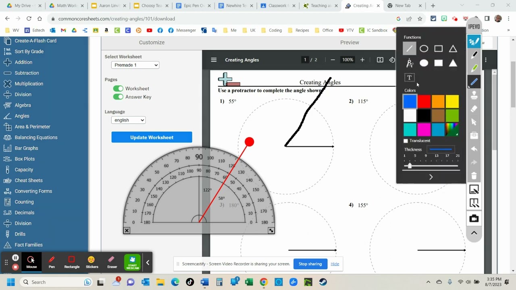This screenshot has width=516, height=290.
Task: Zoom in the PDF preview
Action: [x=362, y=60]
